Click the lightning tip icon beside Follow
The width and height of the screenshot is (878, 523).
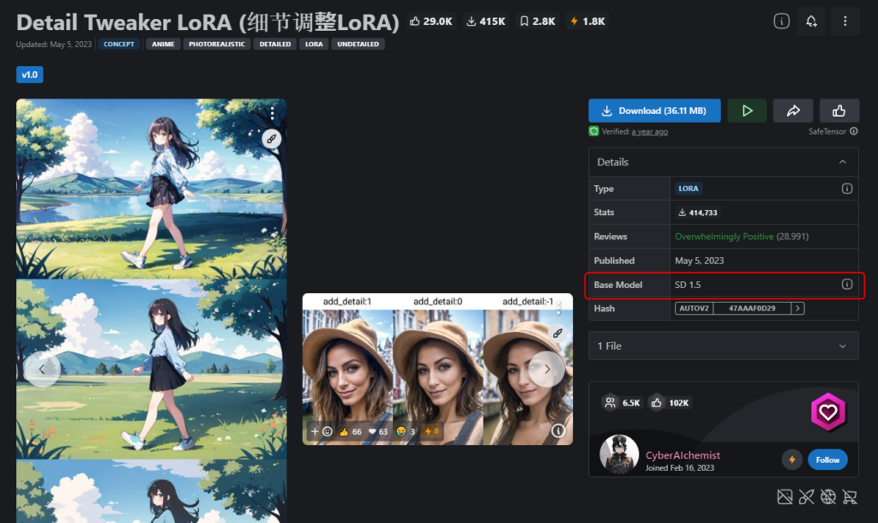click(x=791, y=460)
